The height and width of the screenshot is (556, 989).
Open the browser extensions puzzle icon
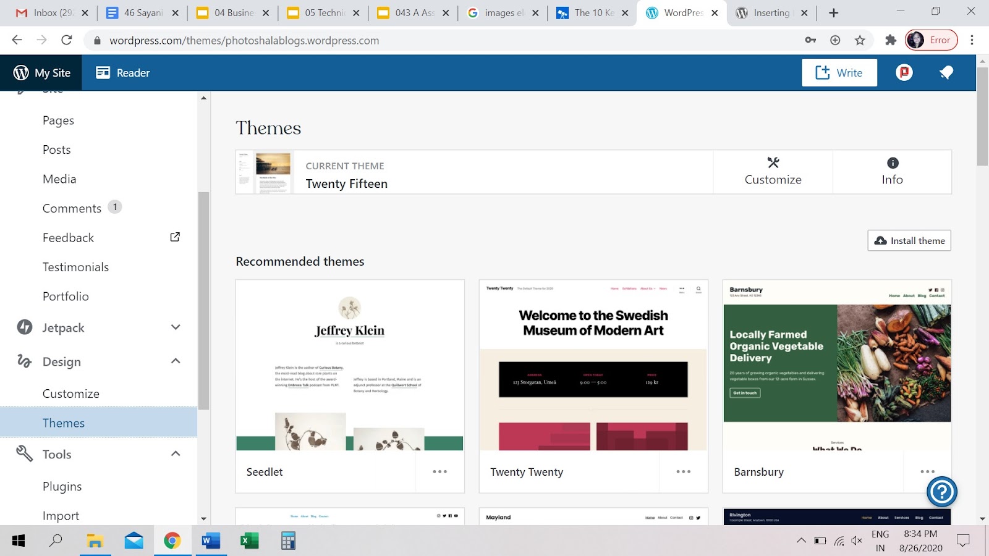point(891,40)
